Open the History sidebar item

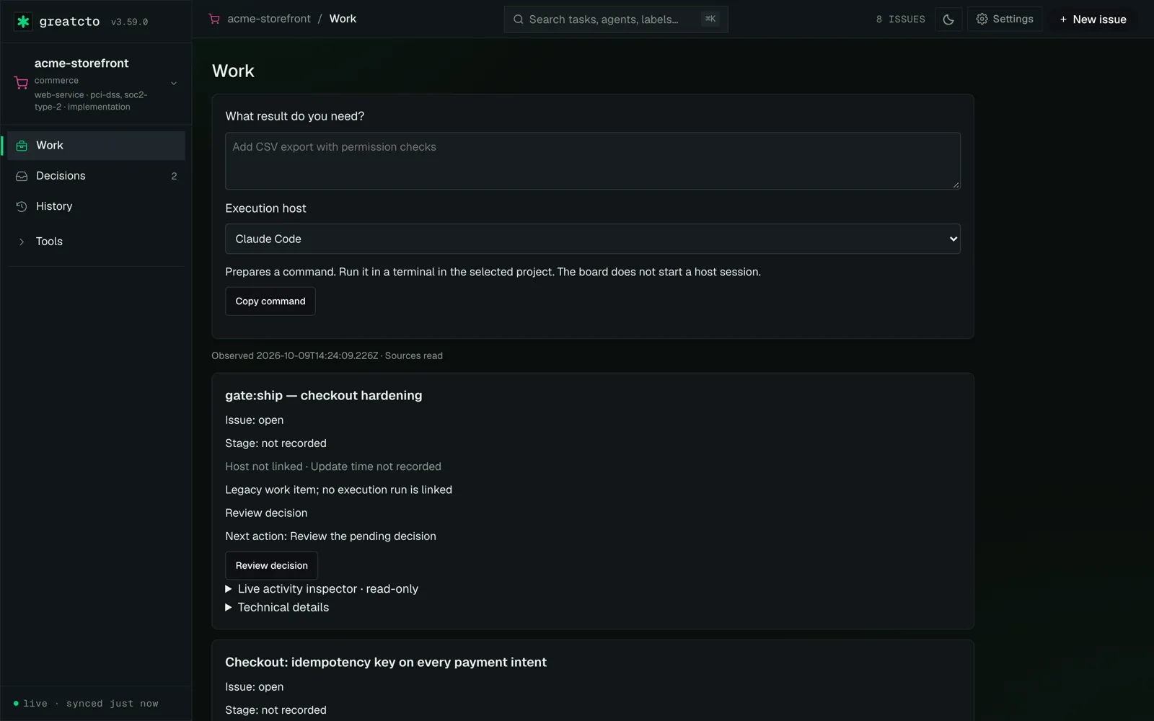click(95, 206)
